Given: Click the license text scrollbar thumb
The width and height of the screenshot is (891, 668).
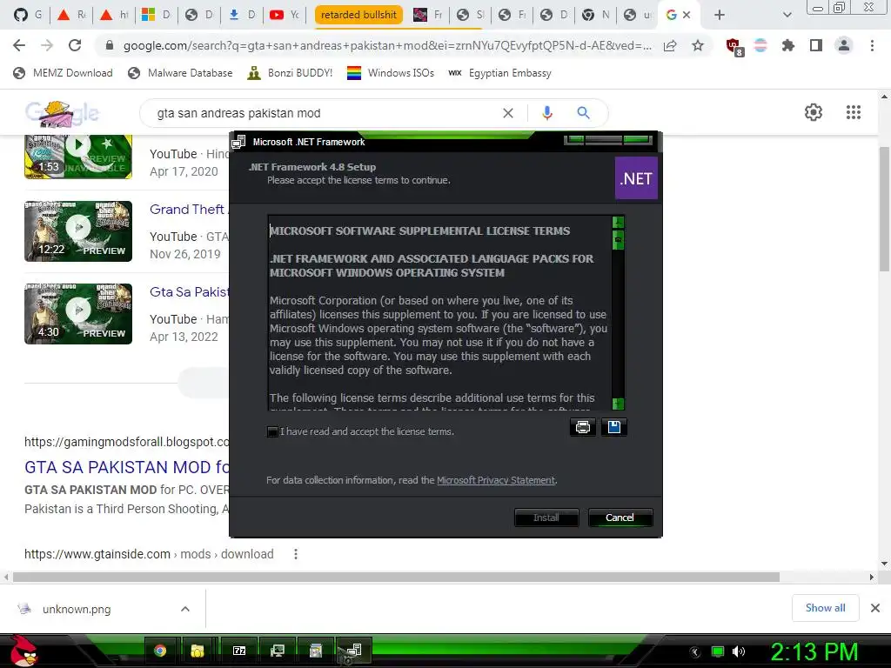Looking at the screenshot, I should (619, 240).
